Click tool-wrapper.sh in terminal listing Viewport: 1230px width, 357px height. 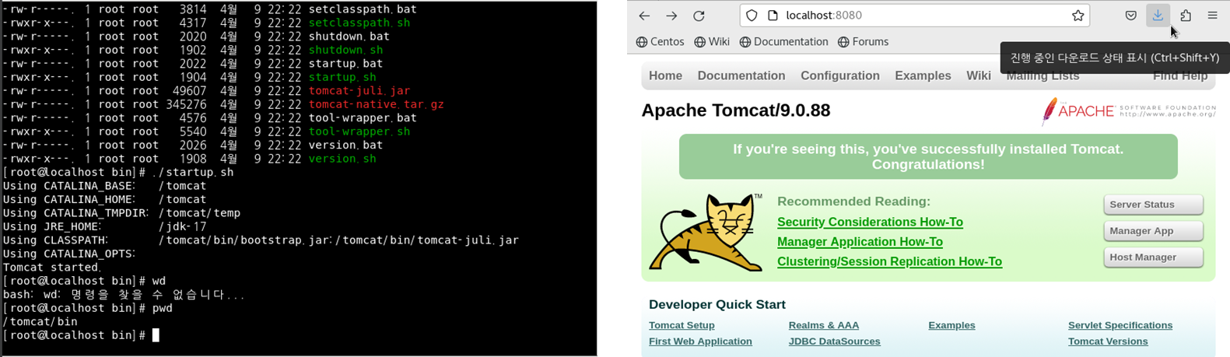click(359, 131)
